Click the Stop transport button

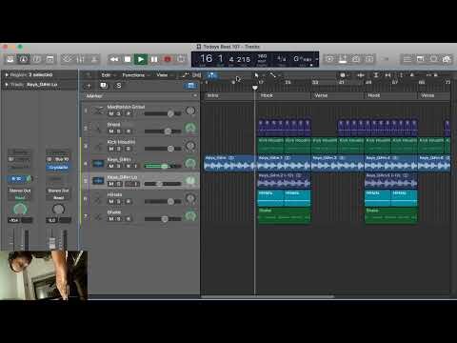(x=128, y=59)
